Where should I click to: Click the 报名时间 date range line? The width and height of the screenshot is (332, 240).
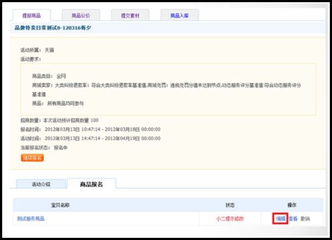(x=91, y=129)
